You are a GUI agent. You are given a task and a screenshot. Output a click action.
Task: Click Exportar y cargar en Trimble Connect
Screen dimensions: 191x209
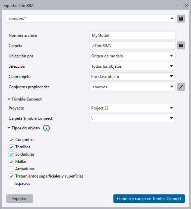coord(149,199)
